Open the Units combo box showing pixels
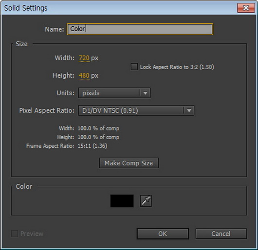 coord(114,93)
